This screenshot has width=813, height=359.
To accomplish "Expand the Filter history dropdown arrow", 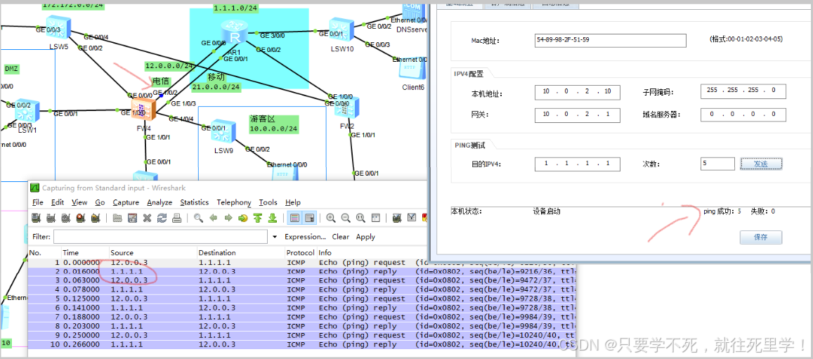I will 275,237.
